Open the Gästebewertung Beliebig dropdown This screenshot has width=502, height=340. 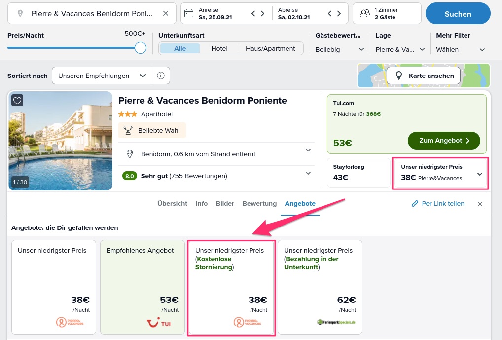340,50
